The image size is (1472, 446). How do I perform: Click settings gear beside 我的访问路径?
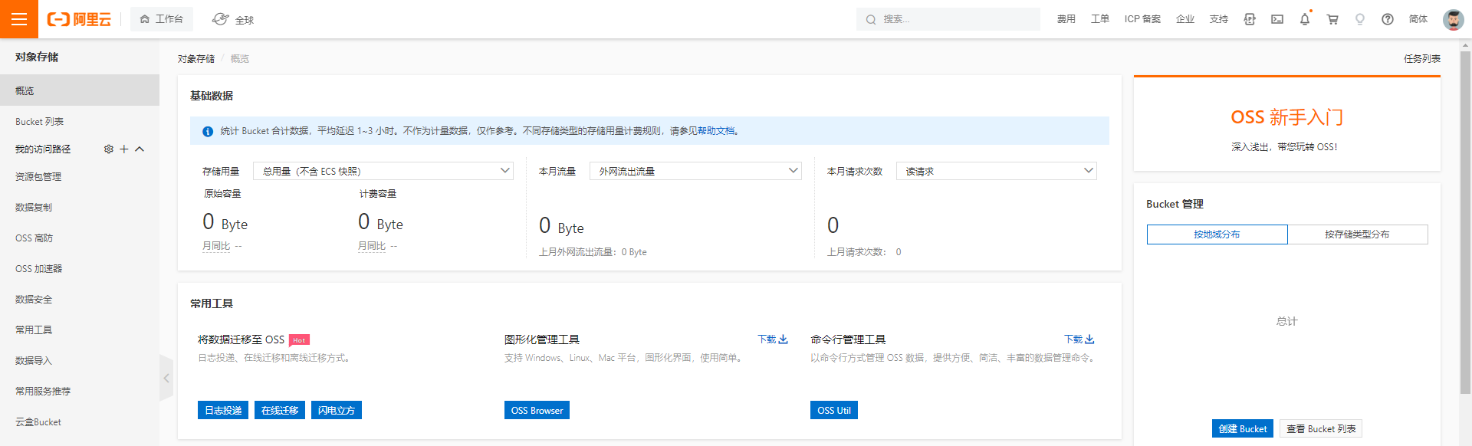(109, 149)
